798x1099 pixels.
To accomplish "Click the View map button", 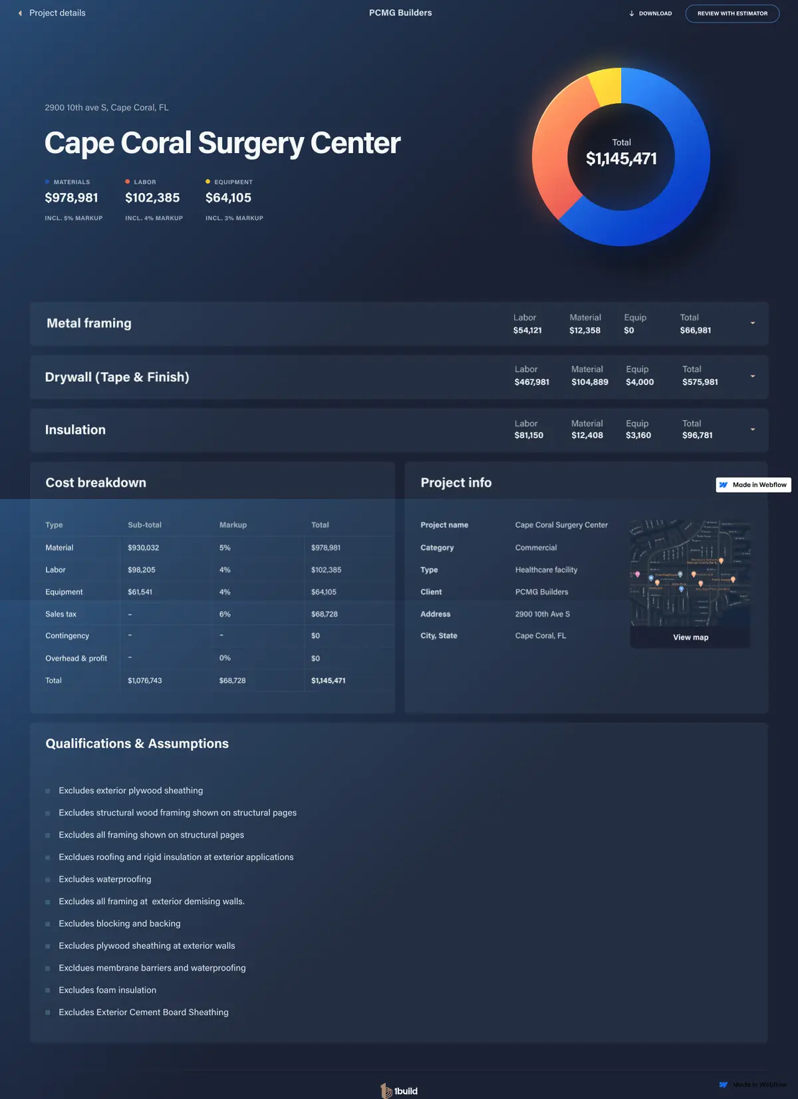I will [x=690, y=637].
